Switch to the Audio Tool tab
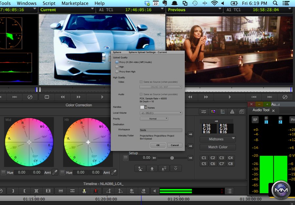Image resolution: width=295 pixels, height=205 pixels. pyautogui.click(x=261, y=110)
